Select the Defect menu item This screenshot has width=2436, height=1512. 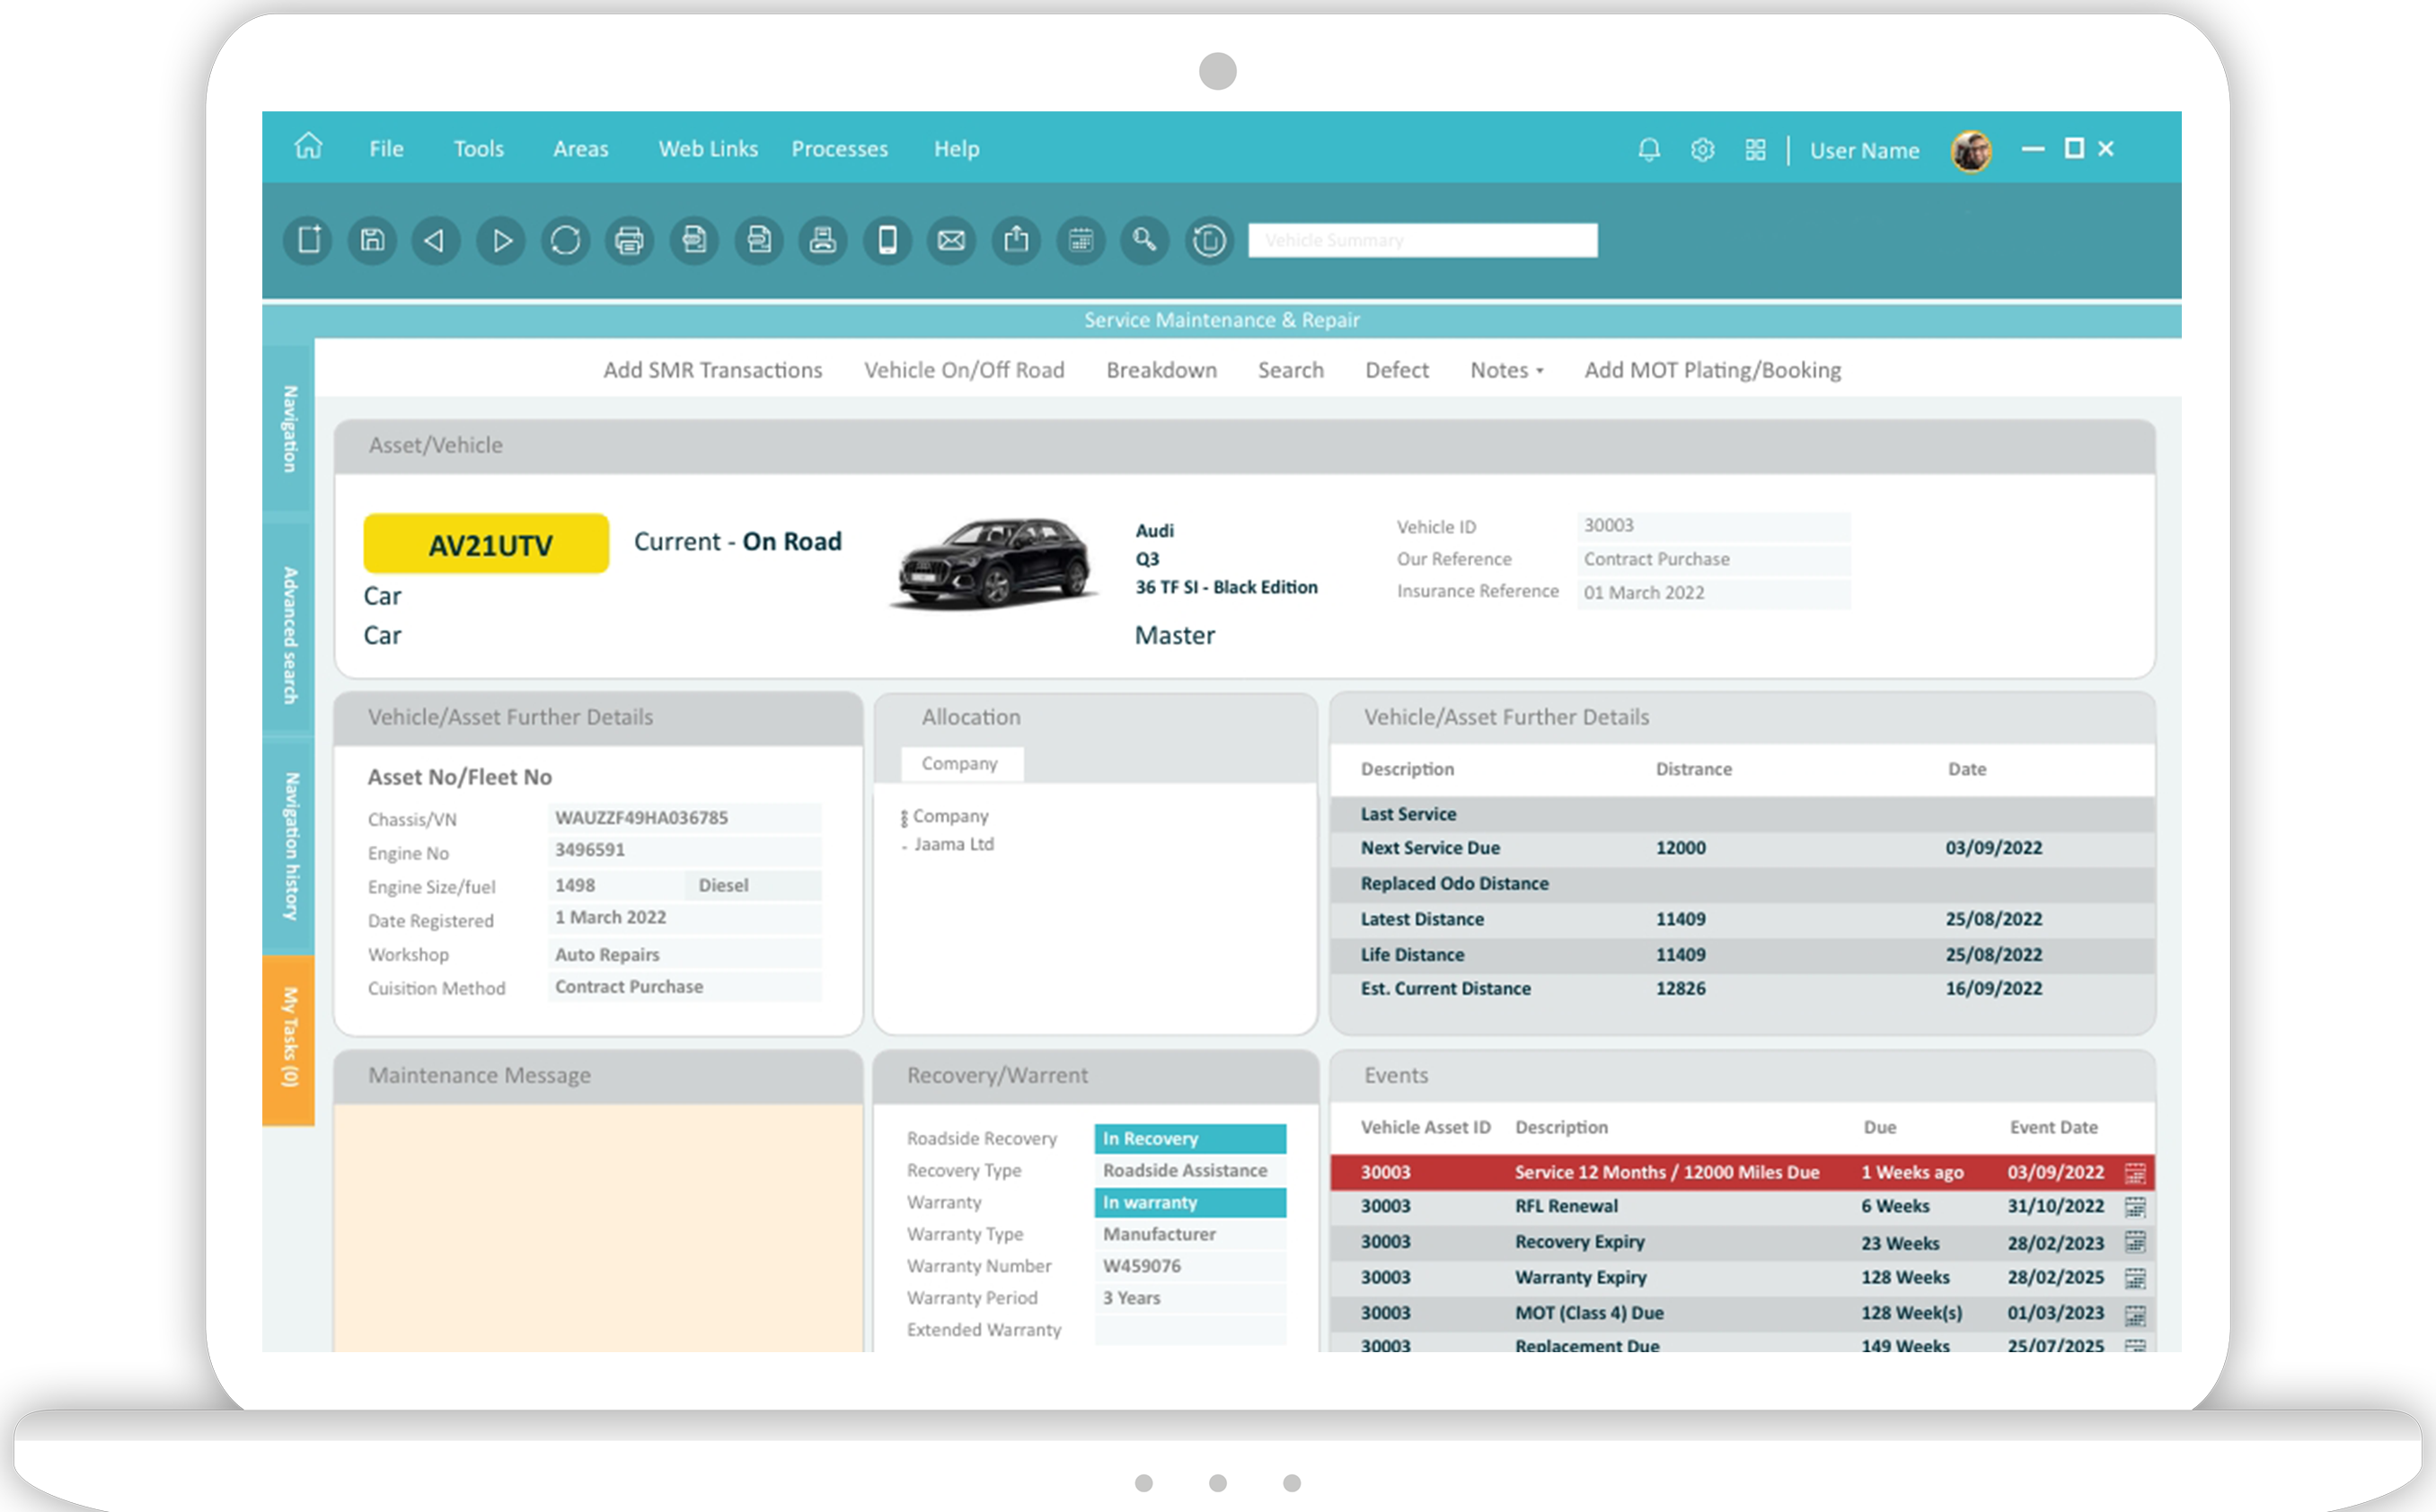(1398, 369)
